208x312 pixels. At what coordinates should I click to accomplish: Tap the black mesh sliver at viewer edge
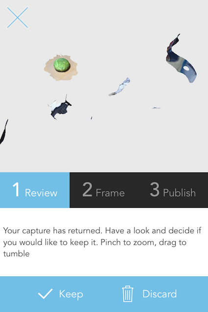tap(3, 133)
